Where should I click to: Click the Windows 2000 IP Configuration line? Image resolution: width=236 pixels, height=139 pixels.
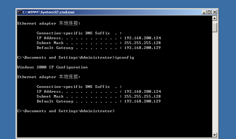(52, 67)
